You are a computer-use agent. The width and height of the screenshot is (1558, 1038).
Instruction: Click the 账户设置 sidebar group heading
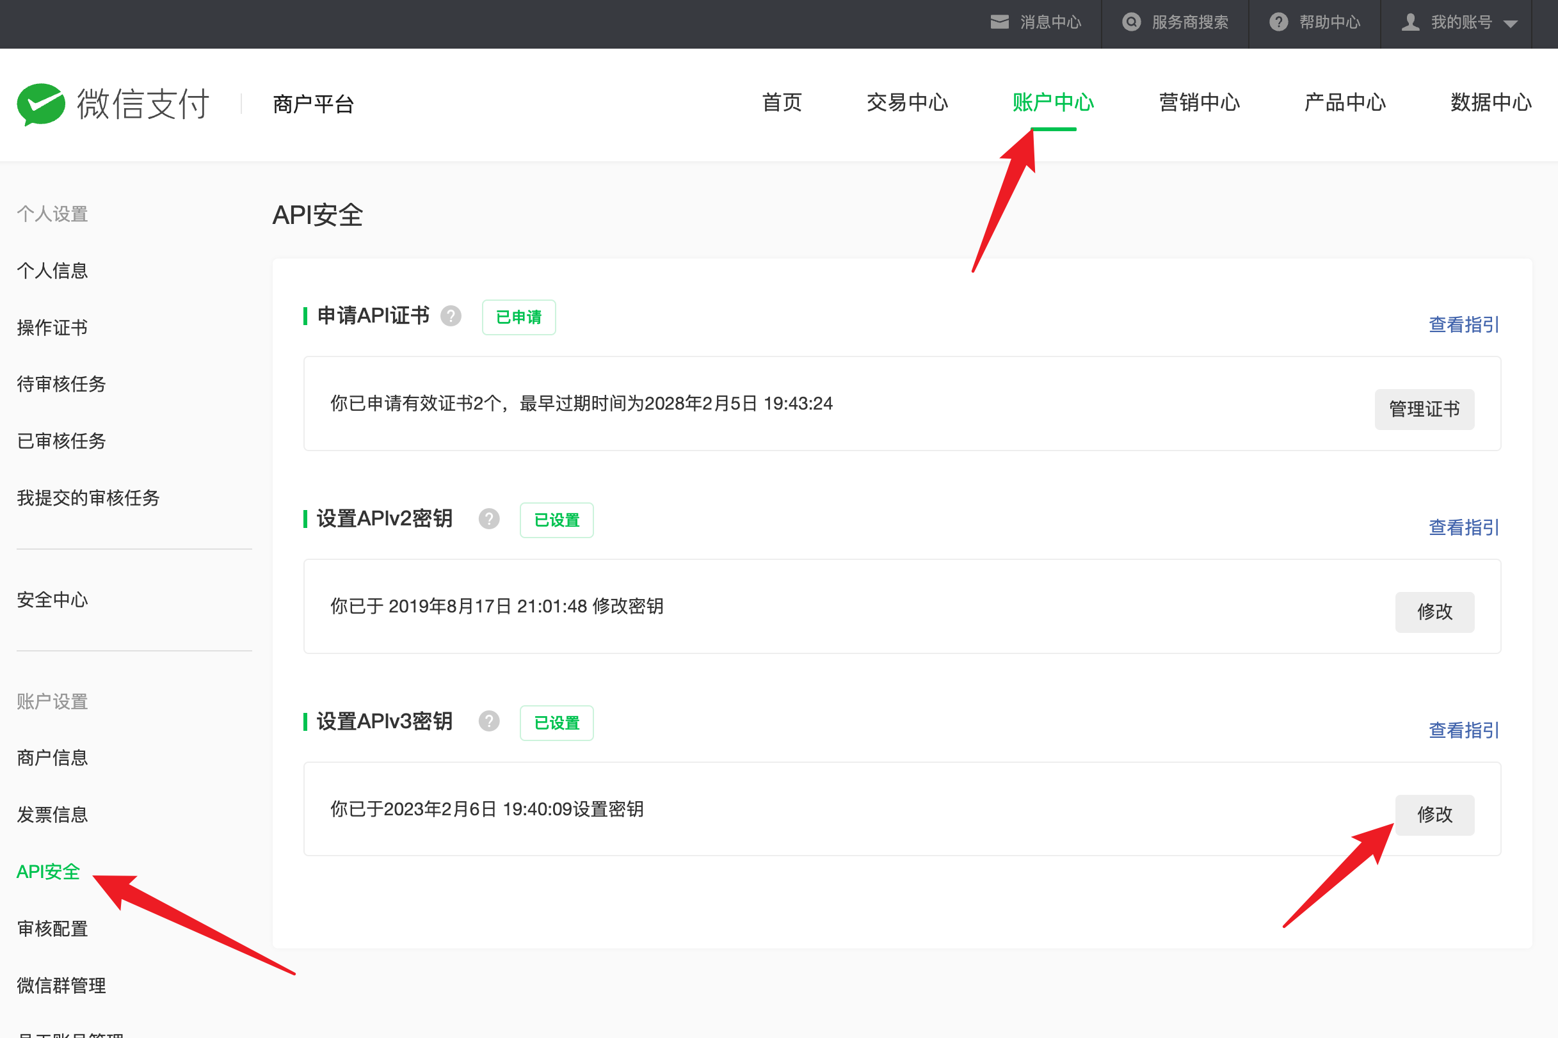click(x=52, y=702)
